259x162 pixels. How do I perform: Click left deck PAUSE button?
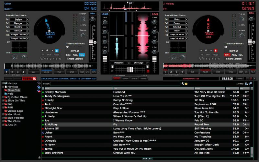coord(46,72)
